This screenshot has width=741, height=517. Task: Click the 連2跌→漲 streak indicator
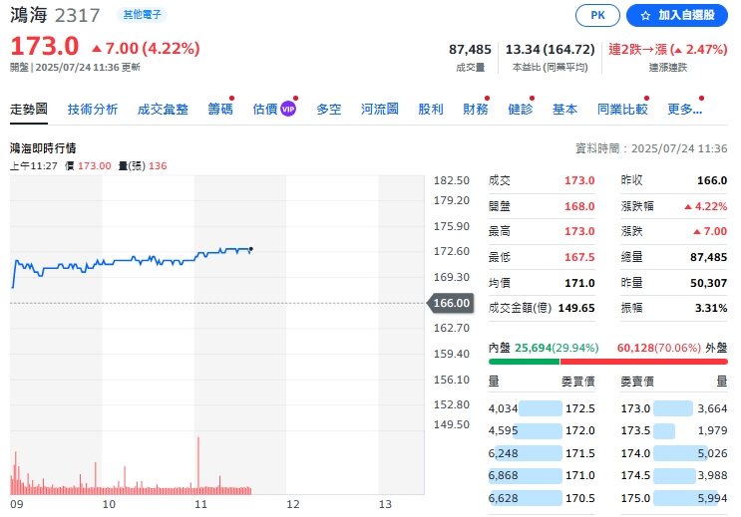tap(668, 49)
